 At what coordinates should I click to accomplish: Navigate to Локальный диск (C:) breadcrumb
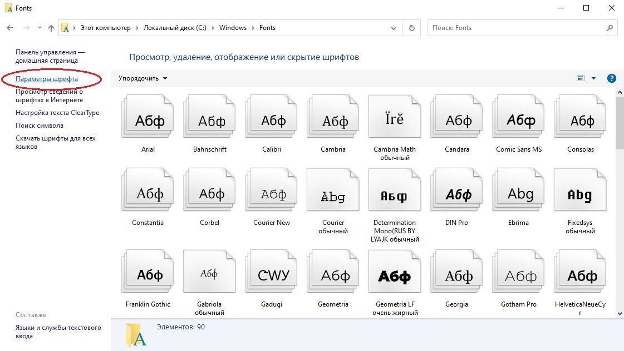point(175,28)
